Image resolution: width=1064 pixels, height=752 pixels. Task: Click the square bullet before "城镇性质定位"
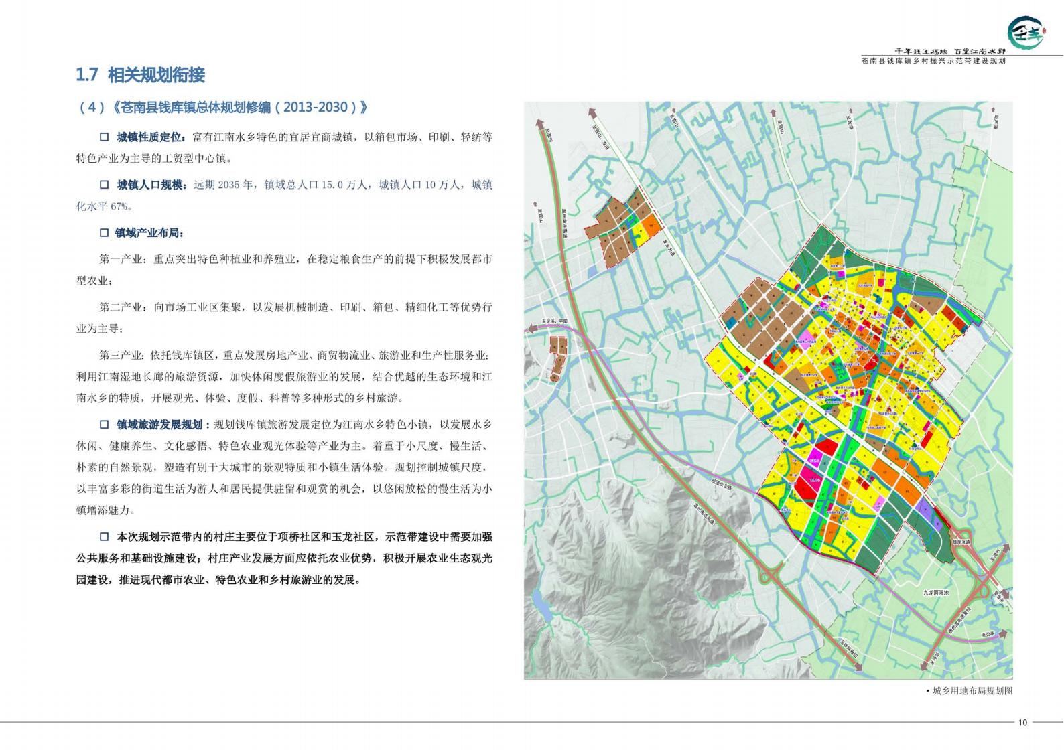click(x=104, y=137)
